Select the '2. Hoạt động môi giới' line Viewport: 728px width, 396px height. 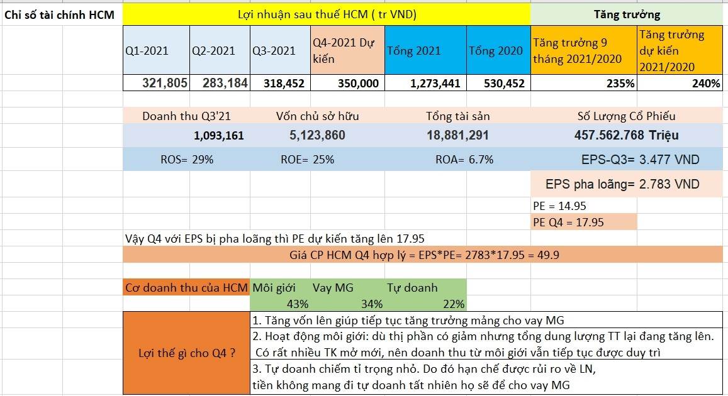(483, 336)
